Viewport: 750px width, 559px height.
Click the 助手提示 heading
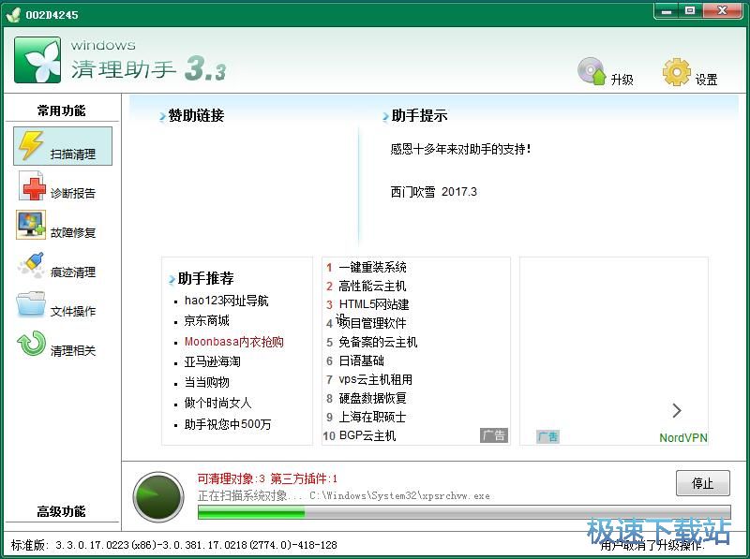pos(419,115)
